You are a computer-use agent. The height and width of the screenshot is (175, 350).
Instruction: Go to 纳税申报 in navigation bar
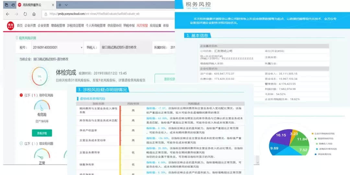pos(129,26)
